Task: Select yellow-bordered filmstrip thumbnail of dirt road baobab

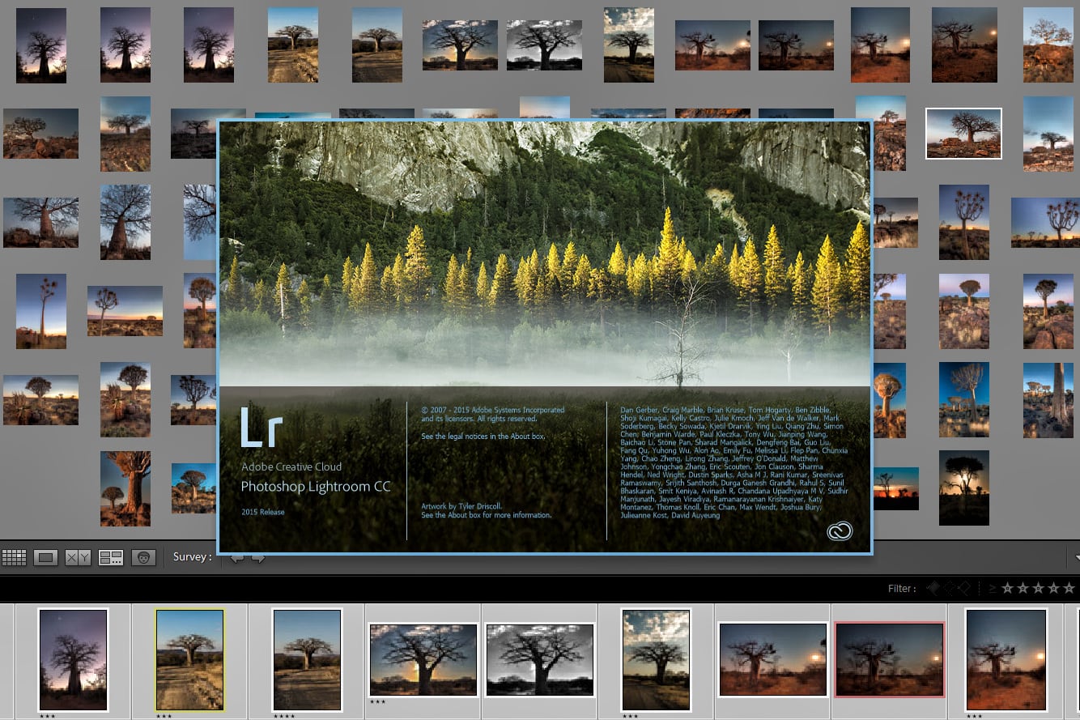Action: 189,660
